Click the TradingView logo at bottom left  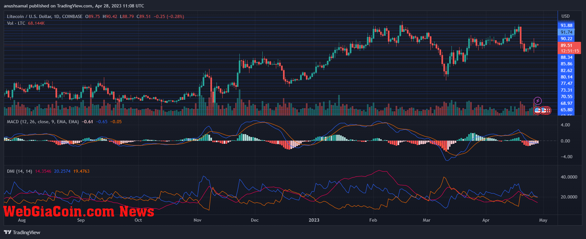tap(22, 232)
